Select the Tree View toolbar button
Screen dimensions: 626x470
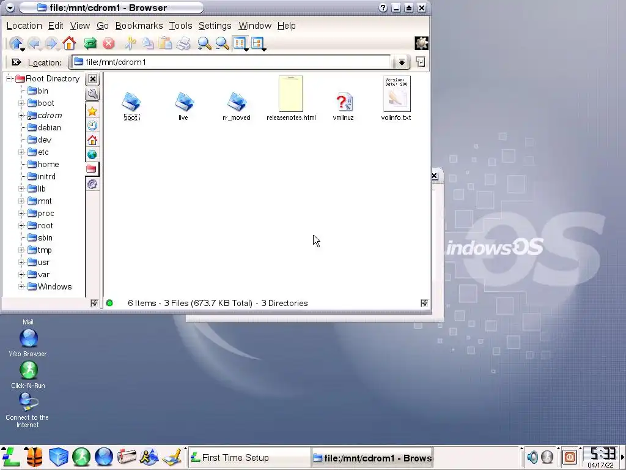pos(258,43)
